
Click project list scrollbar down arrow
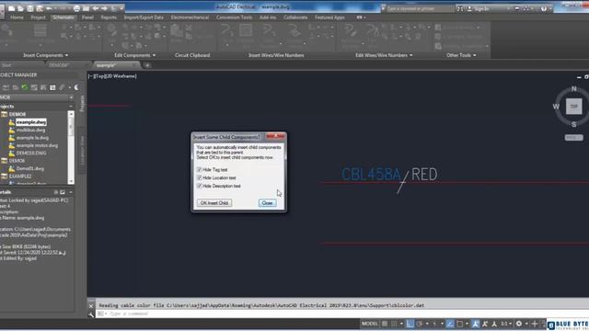(71, 181)
